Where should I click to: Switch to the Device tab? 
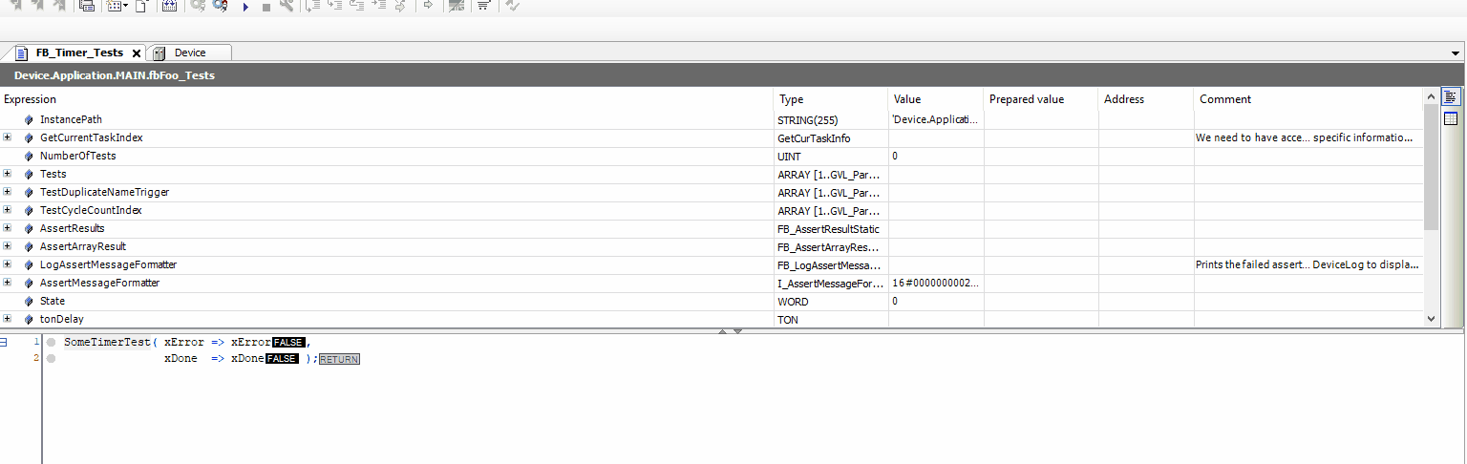pyautogui.click(x=189, y=53)
